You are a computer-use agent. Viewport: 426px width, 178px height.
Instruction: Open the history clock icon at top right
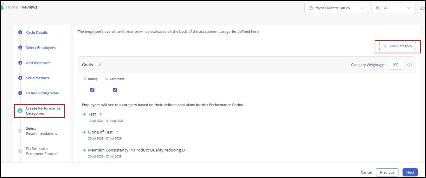[422, 8]
